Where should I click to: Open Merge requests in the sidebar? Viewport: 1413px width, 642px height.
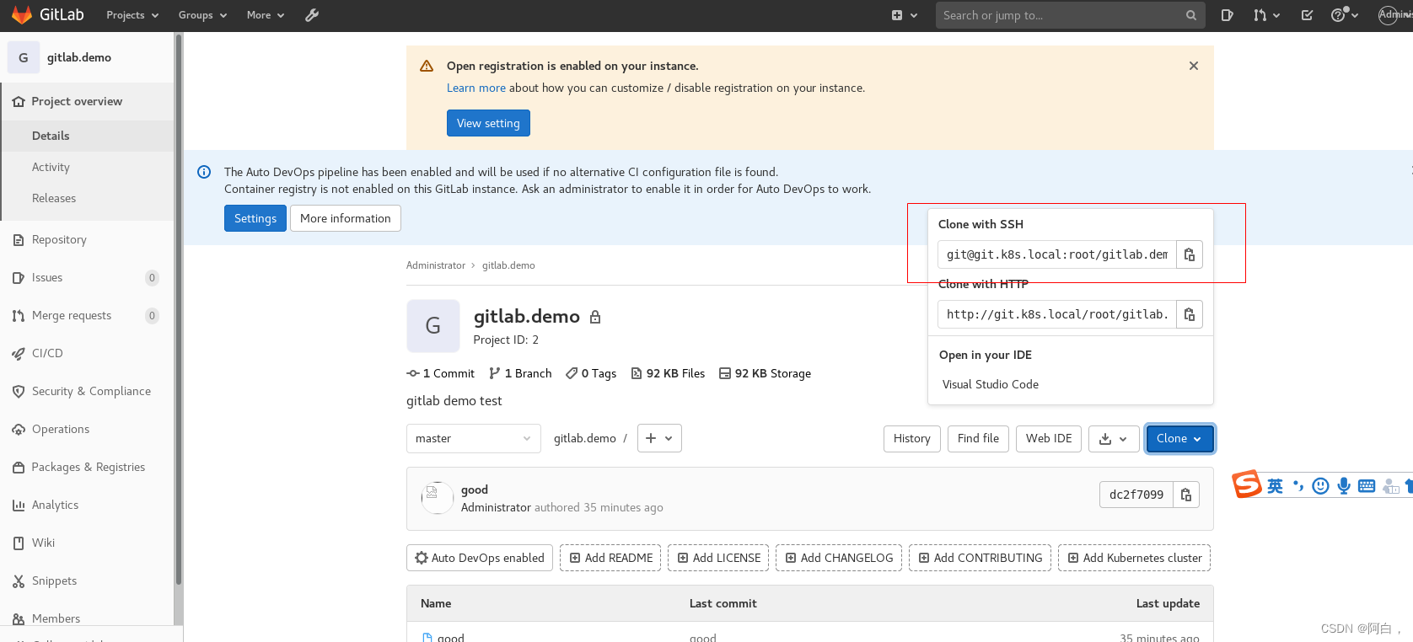click(x=88, y=315)
